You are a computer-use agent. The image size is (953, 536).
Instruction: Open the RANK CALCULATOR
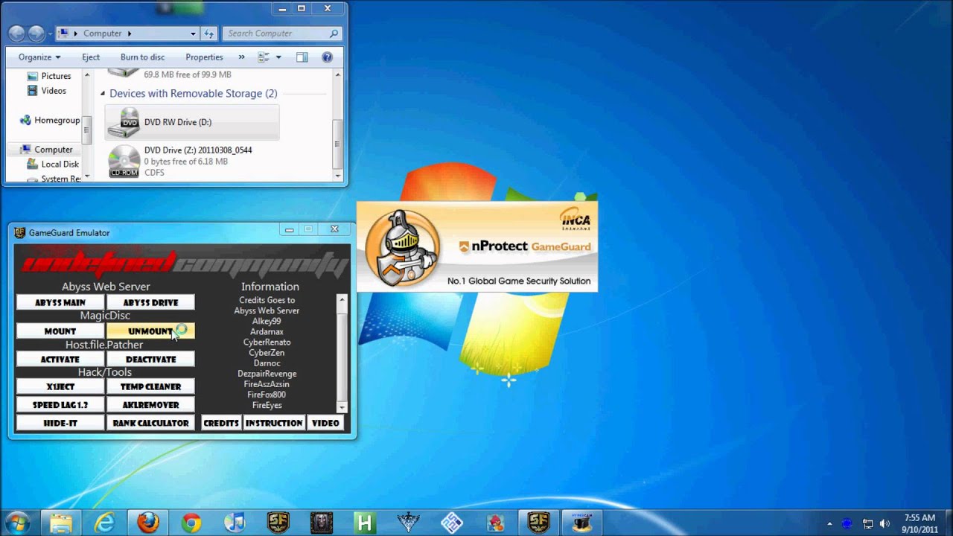(150, 423)
